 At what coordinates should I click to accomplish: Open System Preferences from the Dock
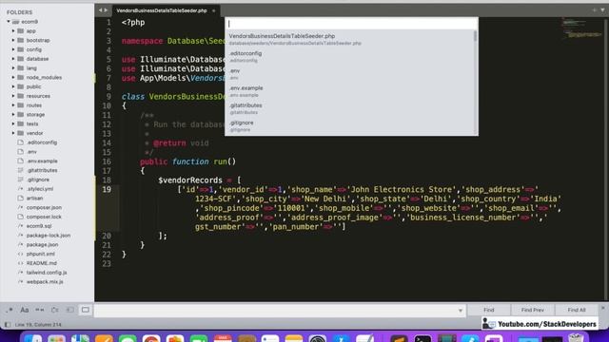click(318, 339)
